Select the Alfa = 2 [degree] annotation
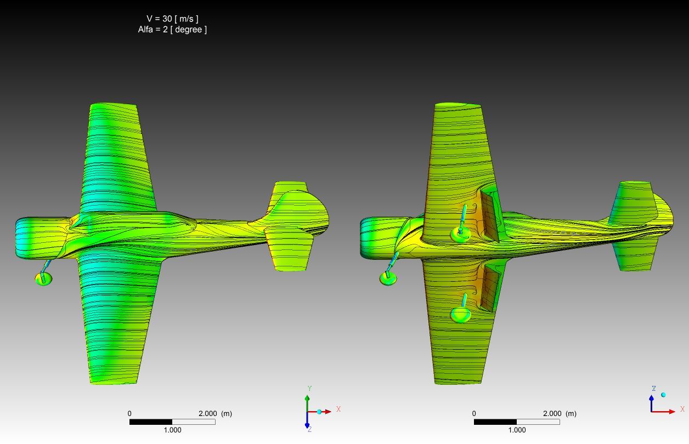The width and height of the screenshot is (689, 444). click(172, 30)
